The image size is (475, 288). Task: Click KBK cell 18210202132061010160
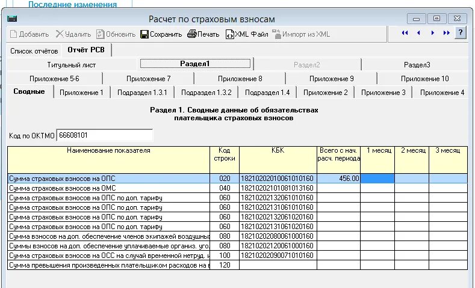pos(278,198)
